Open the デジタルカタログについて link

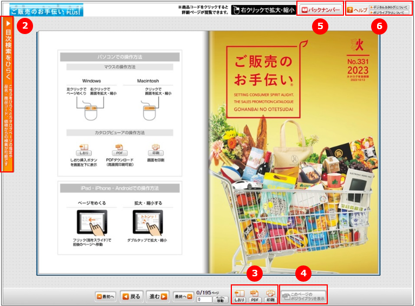(389, 8)
